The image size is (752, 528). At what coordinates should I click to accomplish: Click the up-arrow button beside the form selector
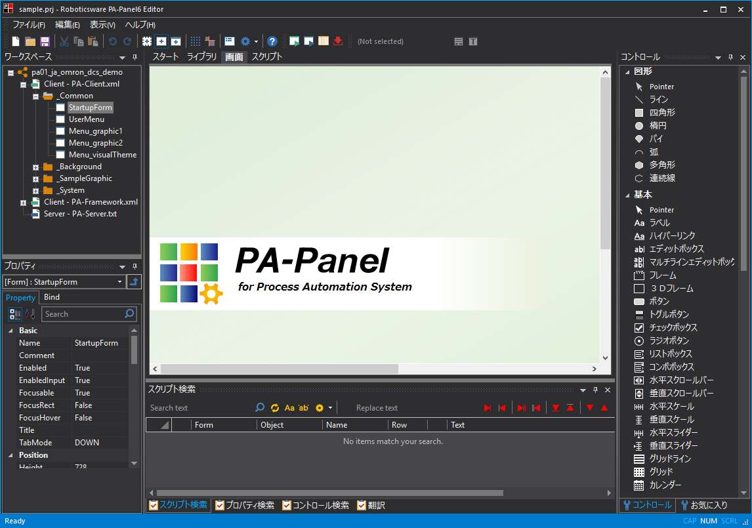point(135,282)
